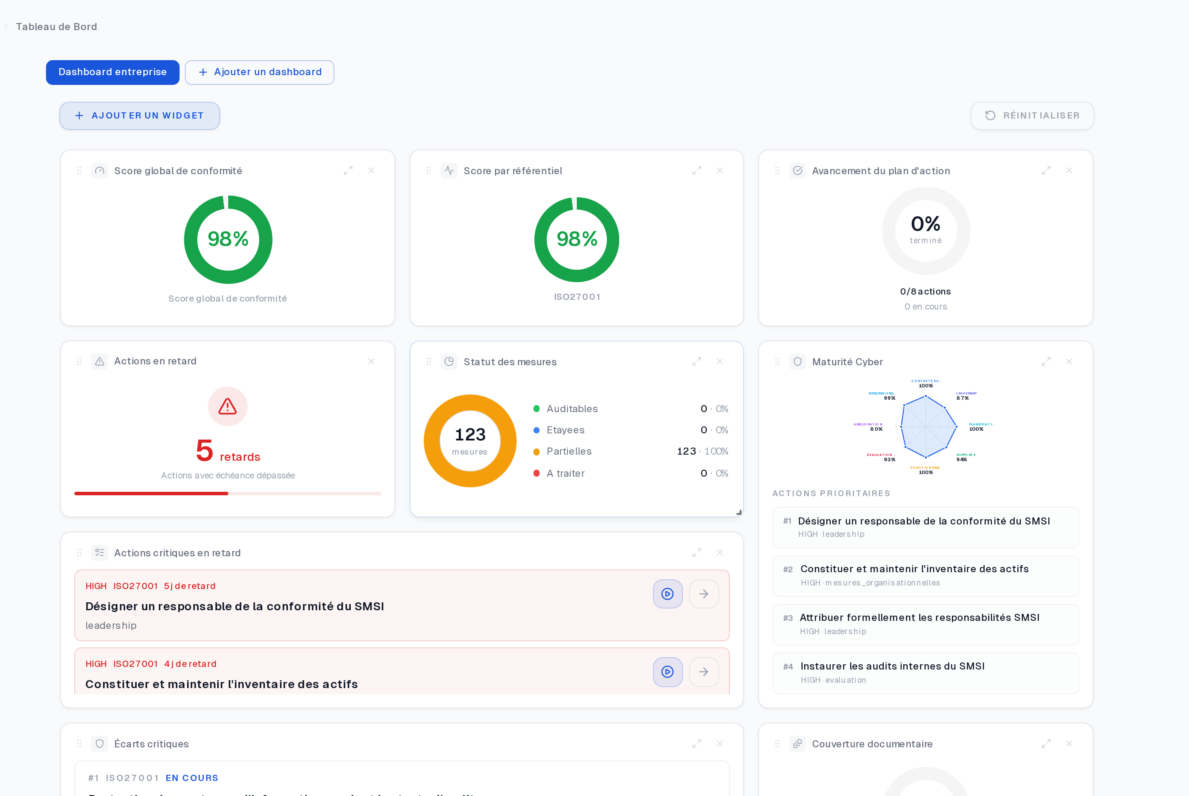This screenshot has width=1189, height=796.
Task: Click the 5 retards count
Action: 228,451
